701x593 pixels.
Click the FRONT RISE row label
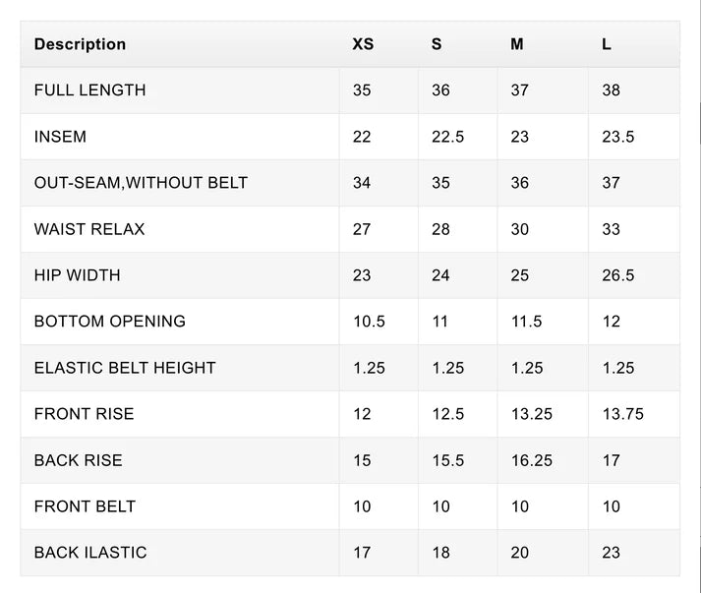tap(84, 414)
